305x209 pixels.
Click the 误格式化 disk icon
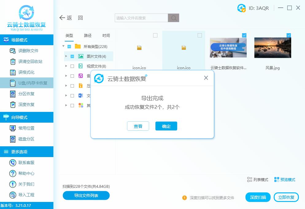(13, 73)
